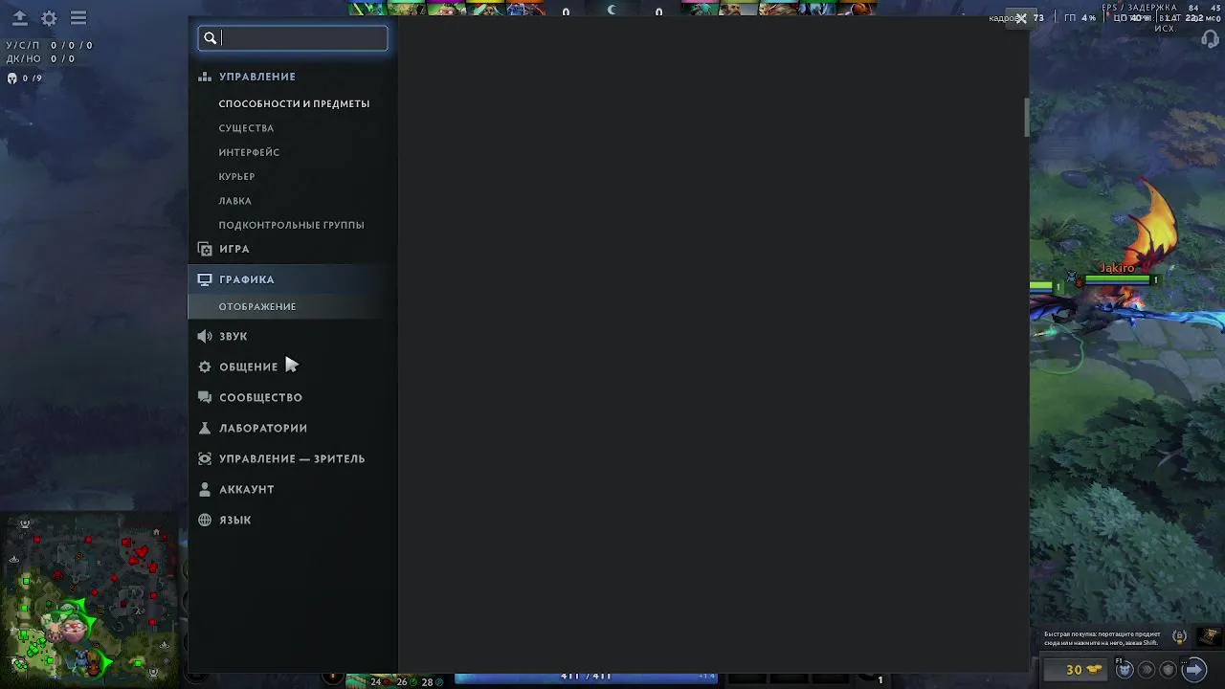Click the gold coins shop button showing 30
This screenshot has height=689, width=1225.
1077,669
